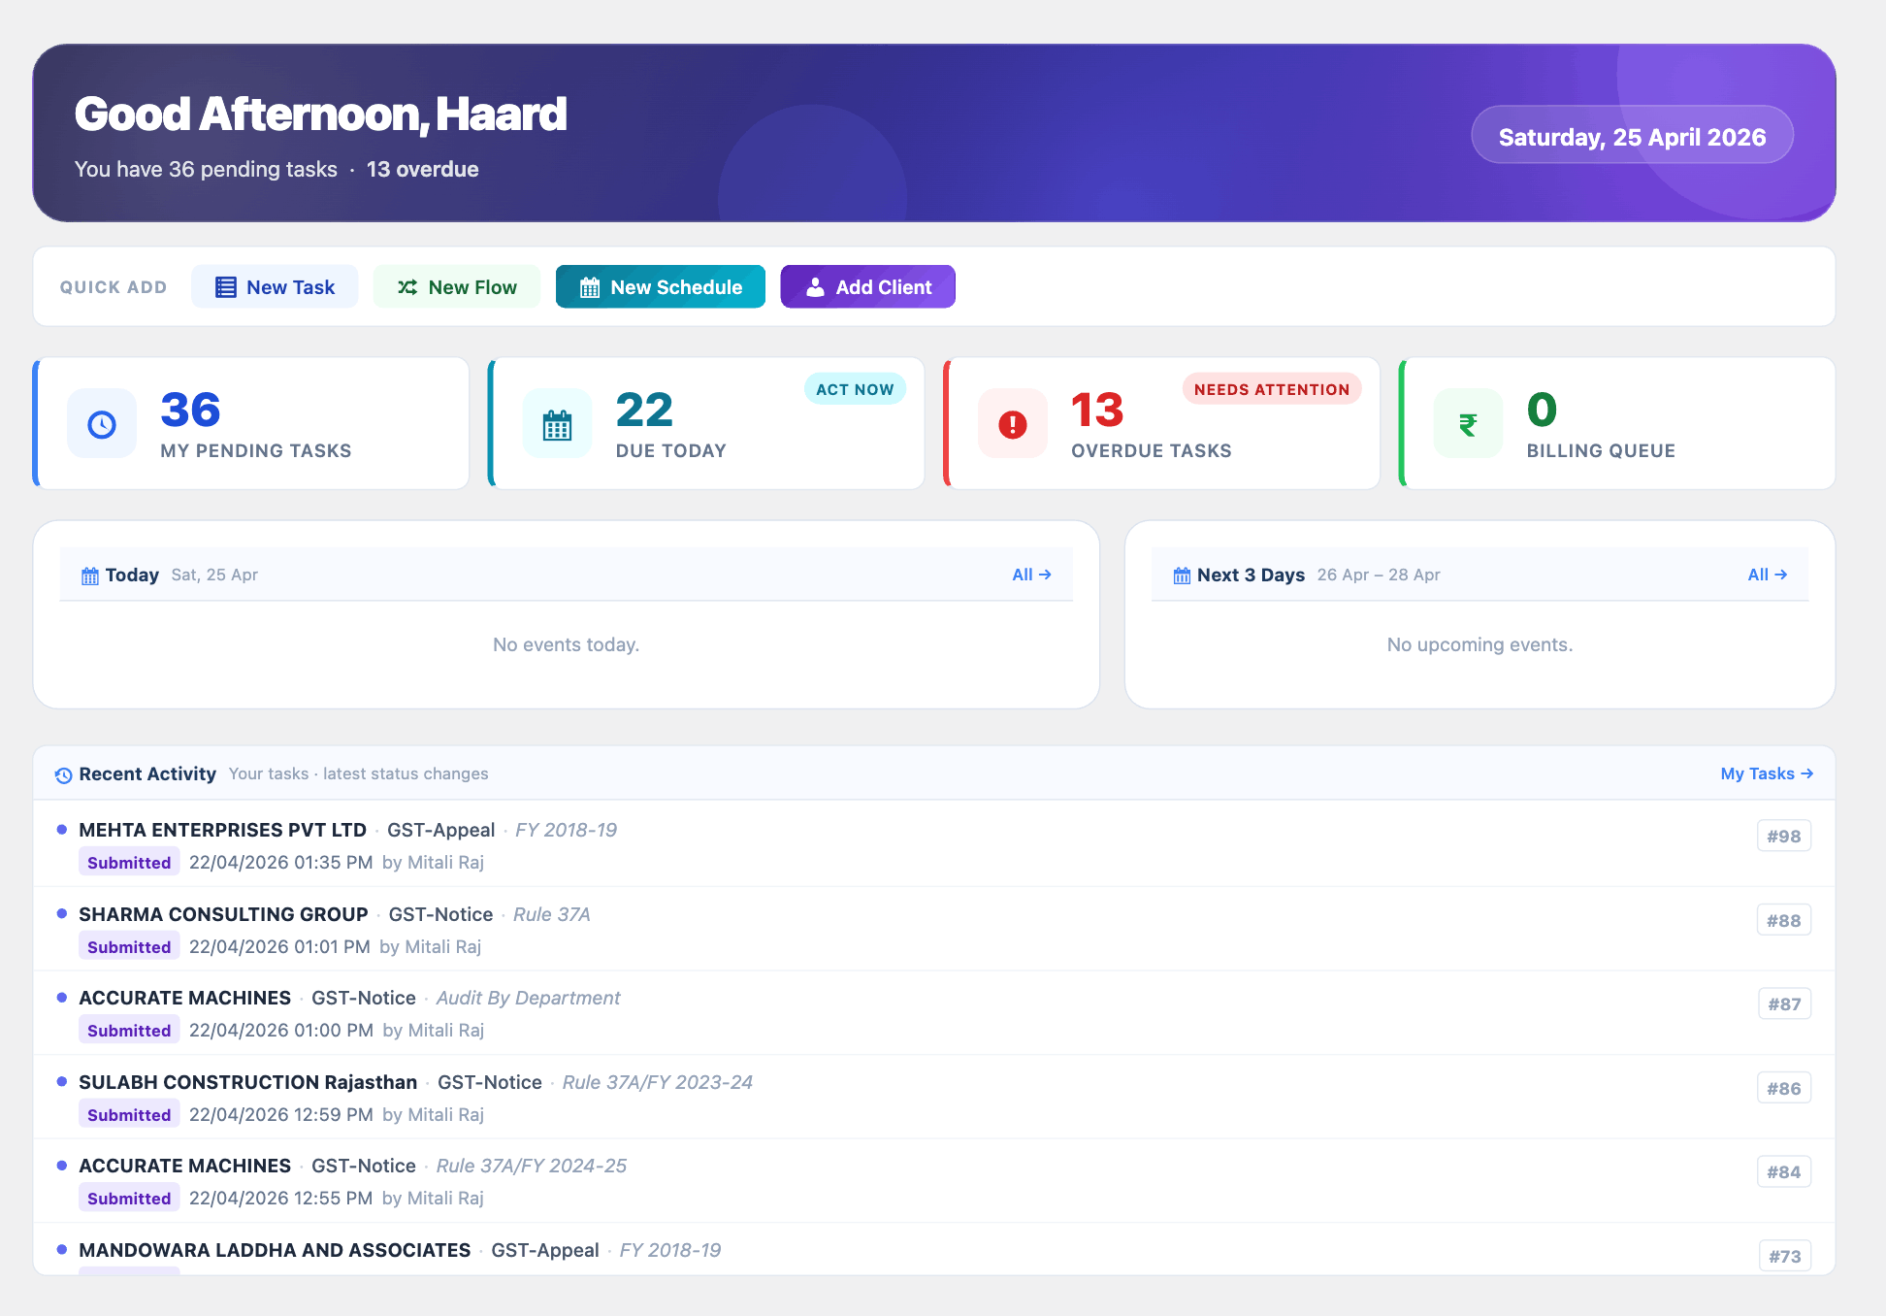Viewport: 1886px width, 1316px height.
Task: Open the 0 Billing Queue count
Action: pos(1542,410)
